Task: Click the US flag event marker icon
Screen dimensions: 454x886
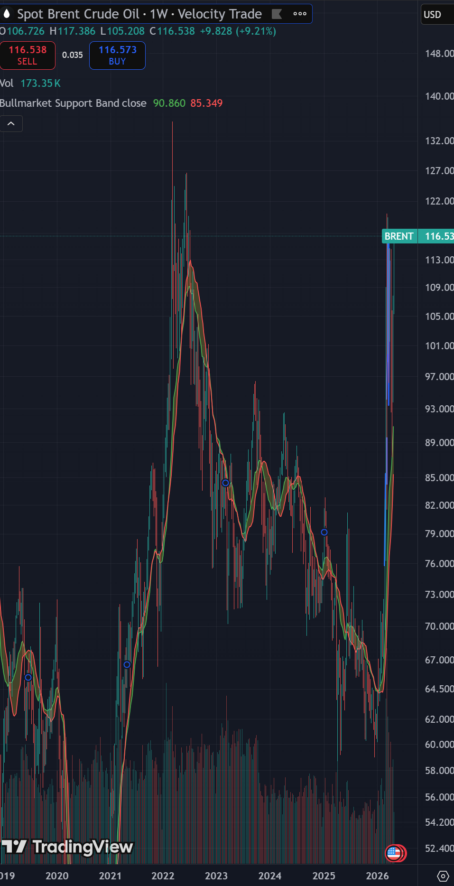Action: click(x=394, y=853)
